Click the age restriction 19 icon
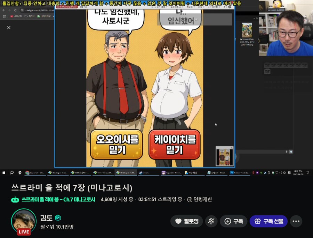The width and height of the screenshot is (313, 238). click(x=190, y=199)
